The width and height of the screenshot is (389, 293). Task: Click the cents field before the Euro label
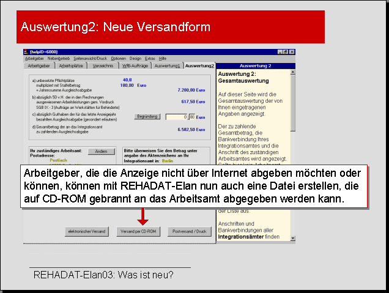[x=191, y=116]
